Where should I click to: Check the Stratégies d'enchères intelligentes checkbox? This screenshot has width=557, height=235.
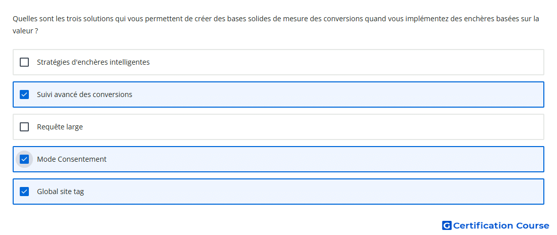coord(24,62)
